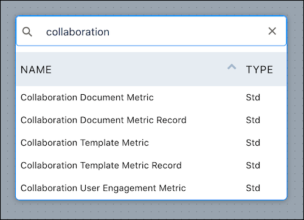The image size is (304, 220).
Task: Click the 'collaboration' search input field
Action: point(151,31)
